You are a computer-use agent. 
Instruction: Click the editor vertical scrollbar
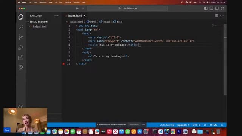tap(225, 60)
